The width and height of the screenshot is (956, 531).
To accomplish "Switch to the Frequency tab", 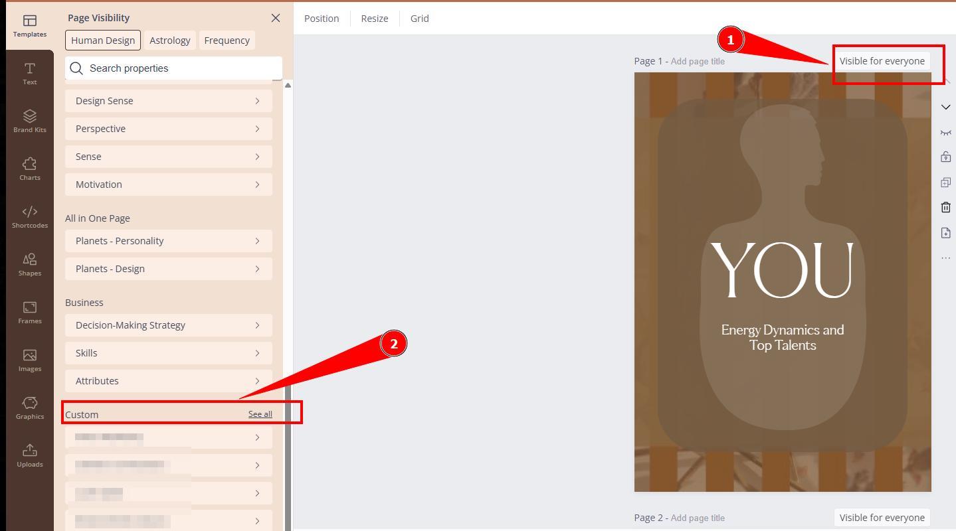I will (x=227, y=40).
